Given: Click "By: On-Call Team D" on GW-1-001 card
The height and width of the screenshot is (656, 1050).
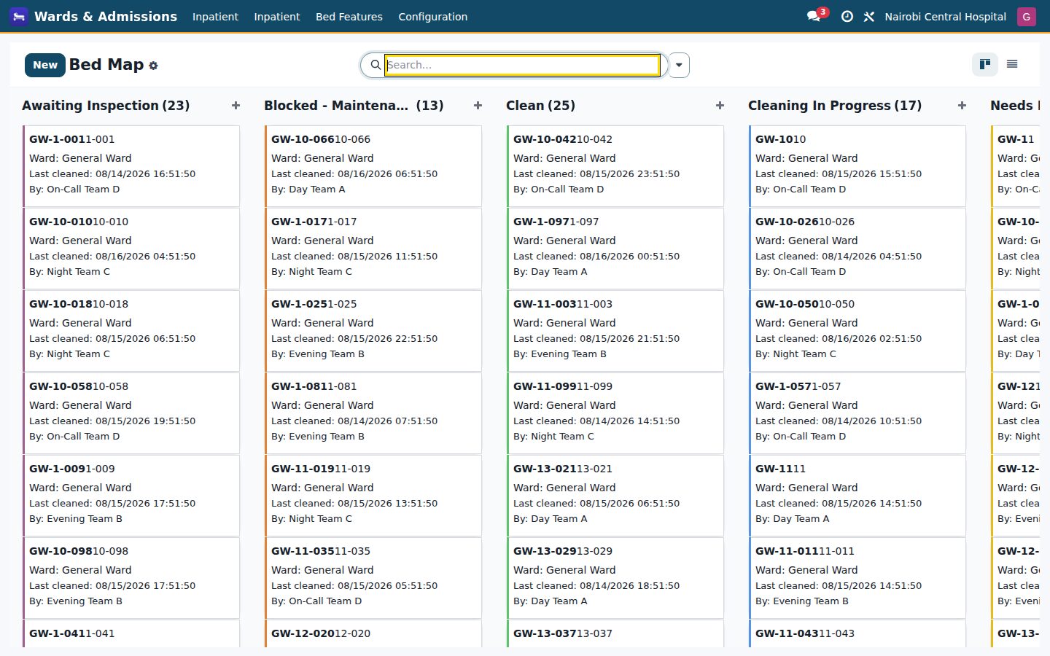Looking at the screenshot, I should coord(74,190).
